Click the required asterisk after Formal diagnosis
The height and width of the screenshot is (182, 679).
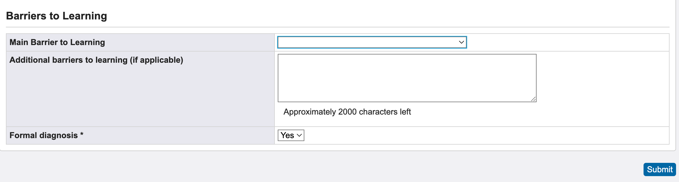(x=82, y=135)
